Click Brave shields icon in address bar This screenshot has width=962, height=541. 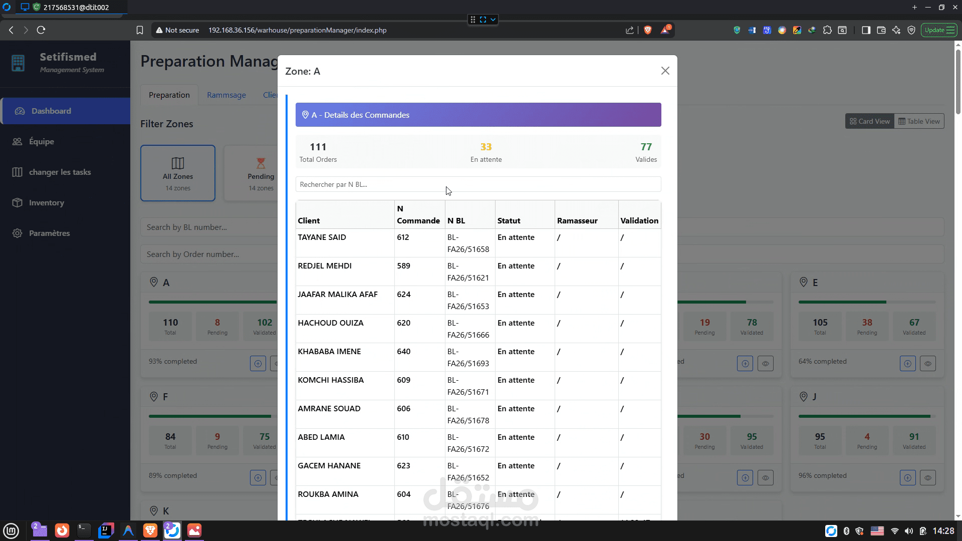[x=647, y=30]
